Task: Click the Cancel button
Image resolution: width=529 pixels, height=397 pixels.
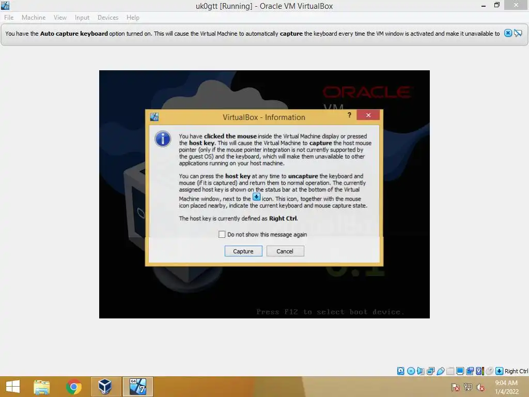Action: [285, 251]
